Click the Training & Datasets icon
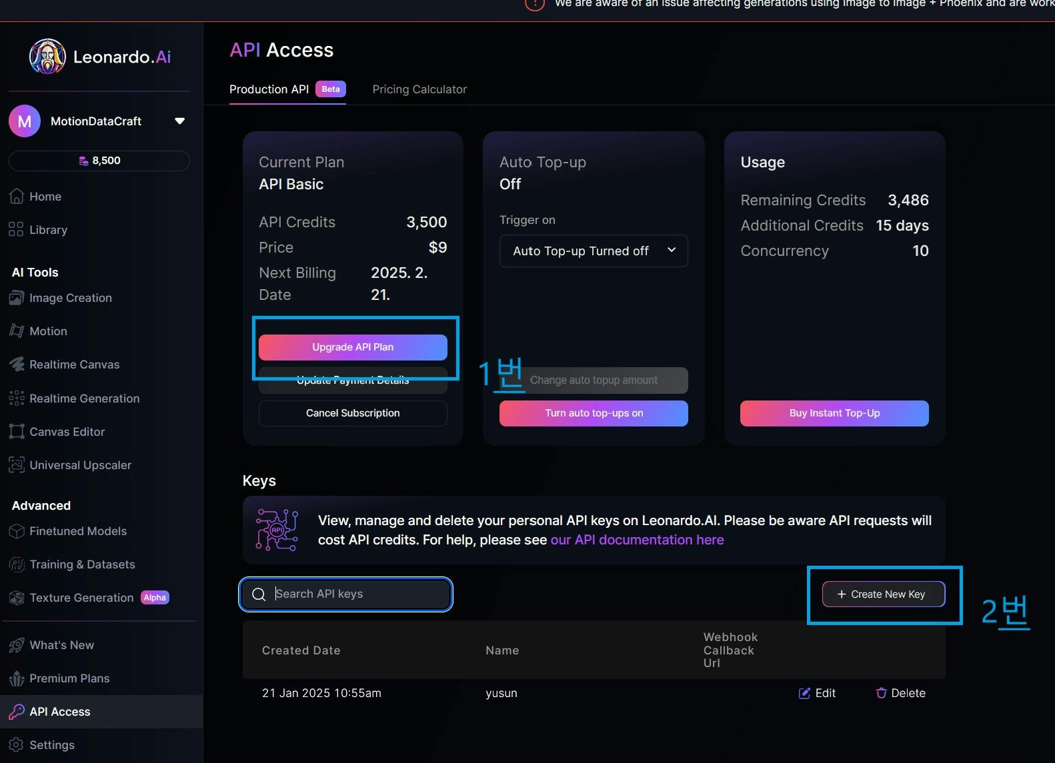 tap(17, 564)
